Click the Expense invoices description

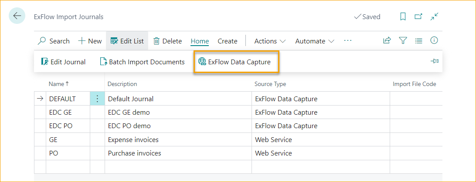[x=178, y=140]
